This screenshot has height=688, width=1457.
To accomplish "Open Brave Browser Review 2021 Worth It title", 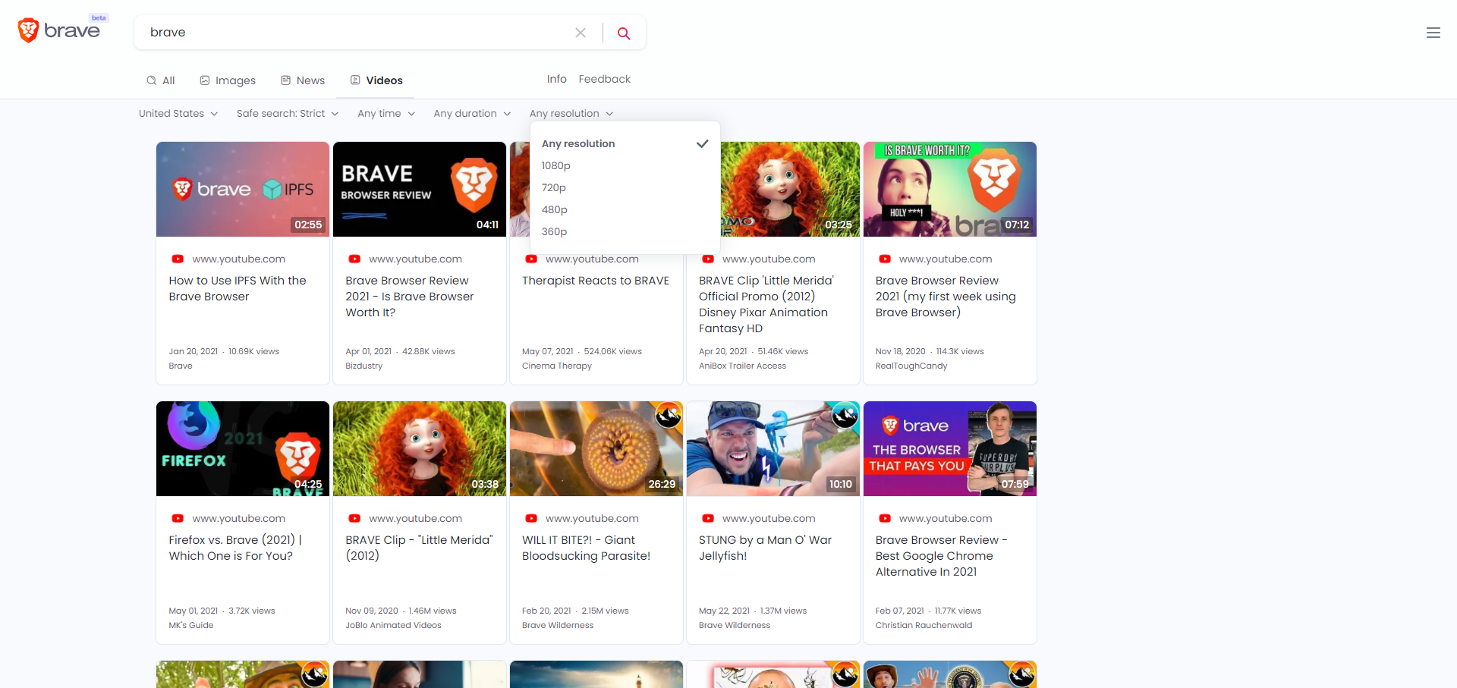I will point(410,297).
